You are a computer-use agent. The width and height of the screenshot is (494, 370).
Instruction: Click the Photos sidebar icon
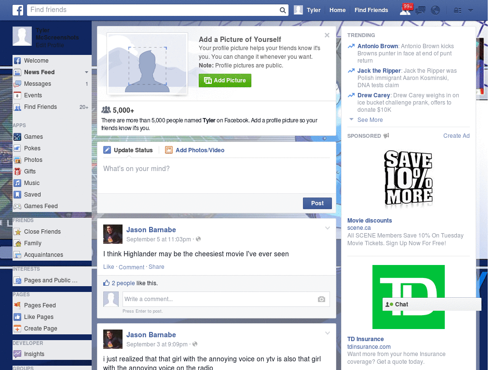click(x=17, y=160)
